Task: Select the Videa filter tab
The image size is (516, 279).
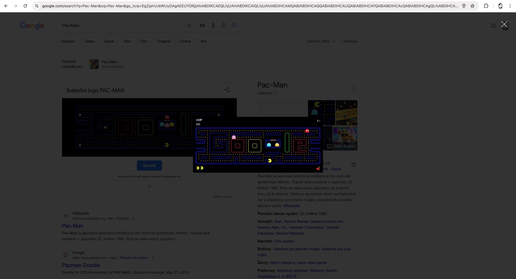Action: click(x=89, y=41)
